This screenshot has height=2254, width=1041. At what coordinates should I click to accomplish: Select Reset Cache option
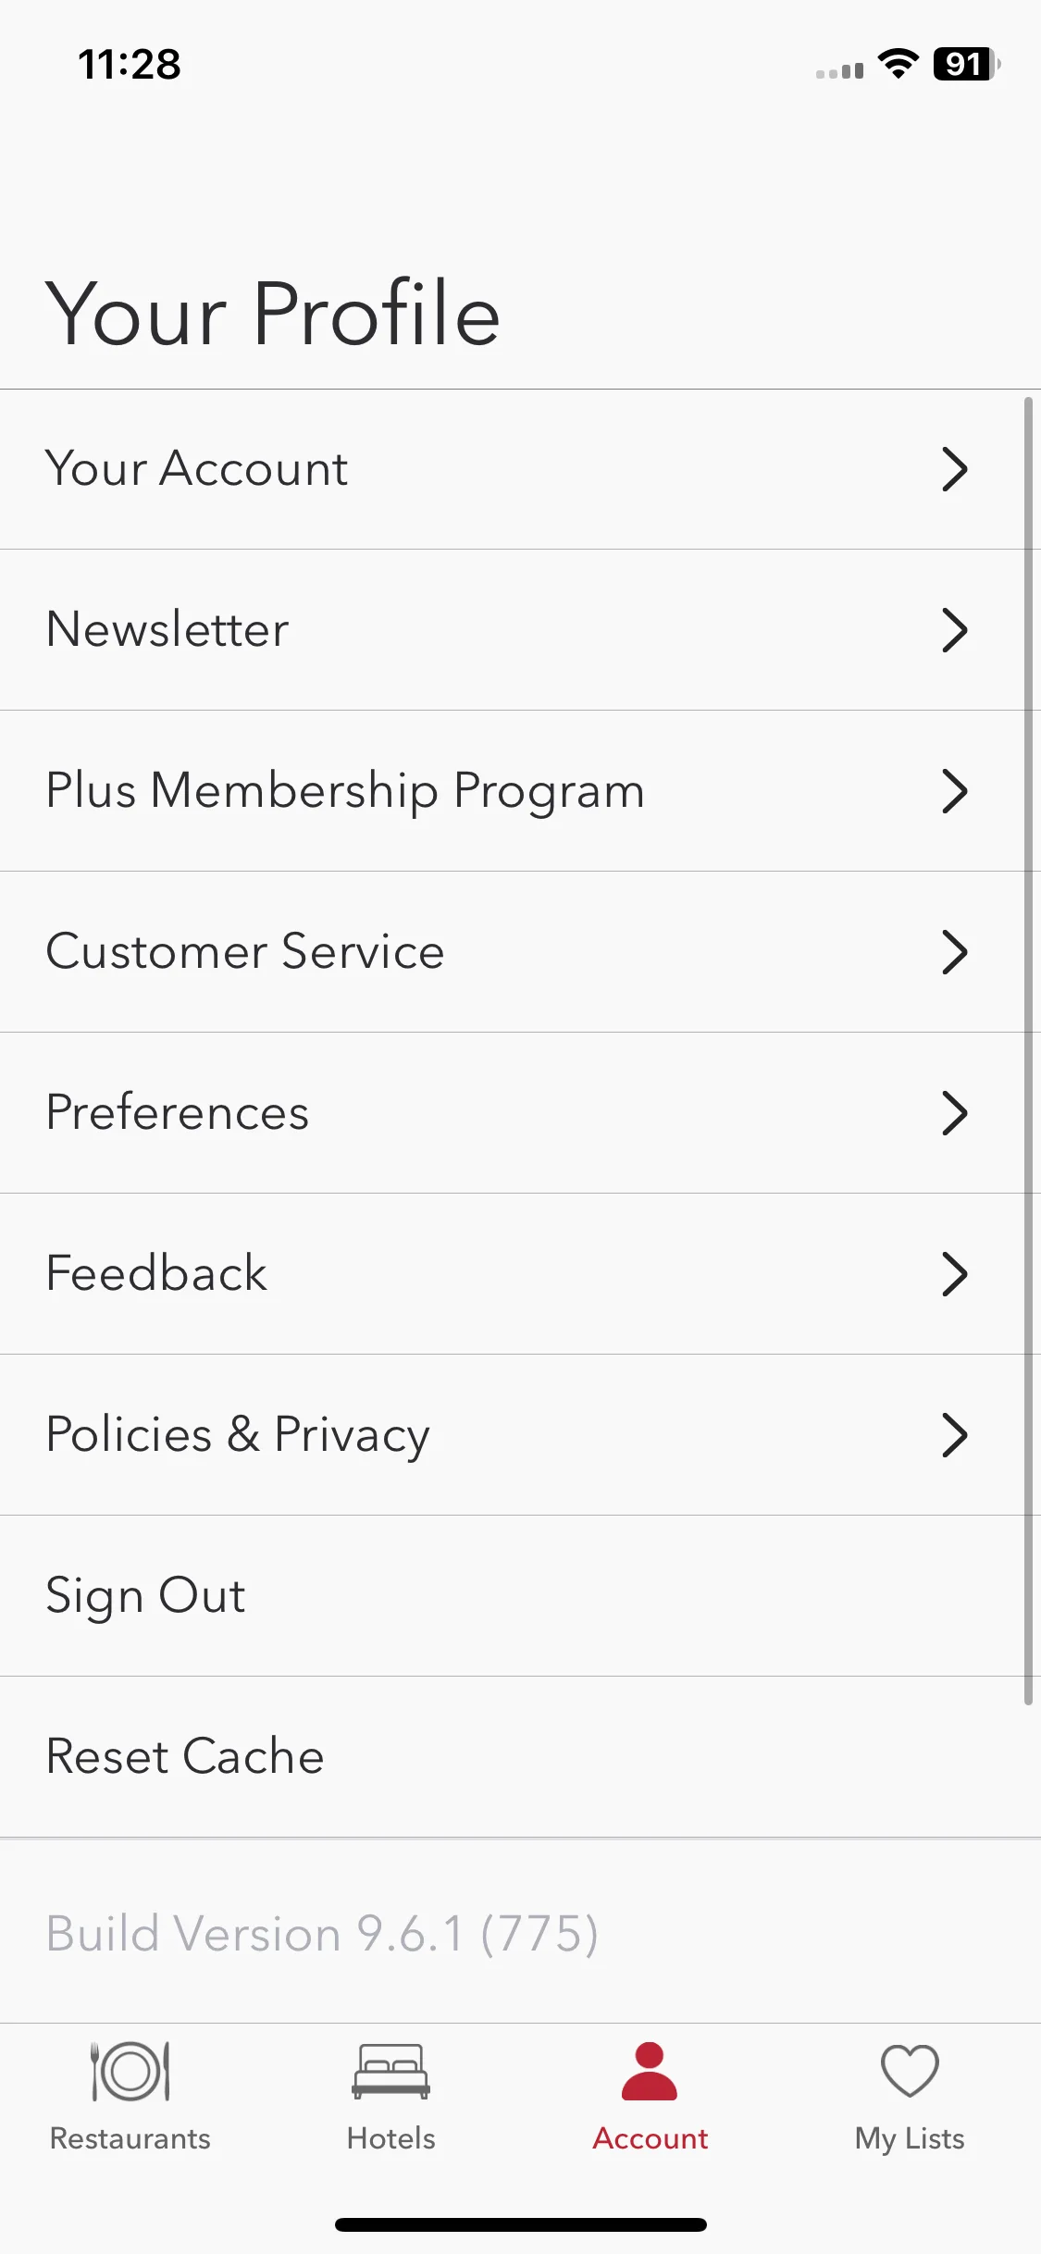point(520,1757)
